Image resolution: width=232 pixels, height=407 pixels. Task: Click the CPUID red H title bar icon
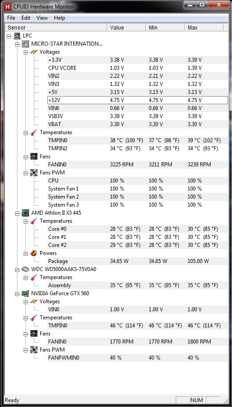pyautogui.click(x=8, y=6)
